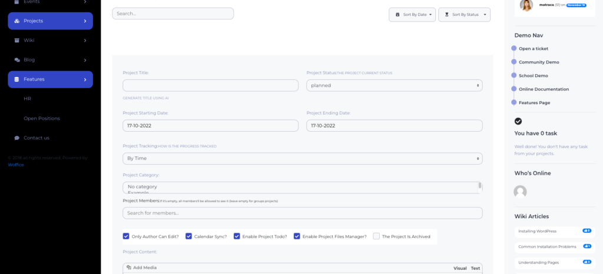The width and height of the screenshot is (603, 274).
Task: Click the Projects icon in sidebar
Action: click(x=17, y=21)
